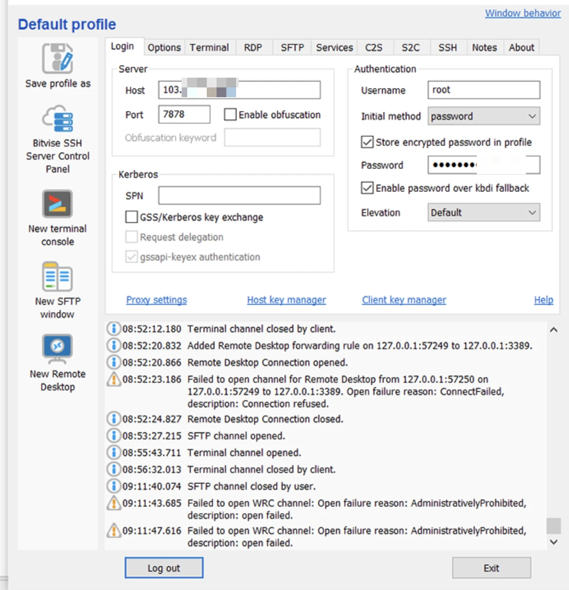Click the log scrollbar thumb

[553, 526]
